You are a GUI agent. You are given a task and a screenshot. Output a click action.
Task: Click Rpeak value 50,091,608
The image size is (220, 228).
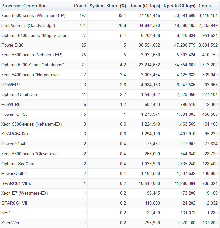(185, 15)
